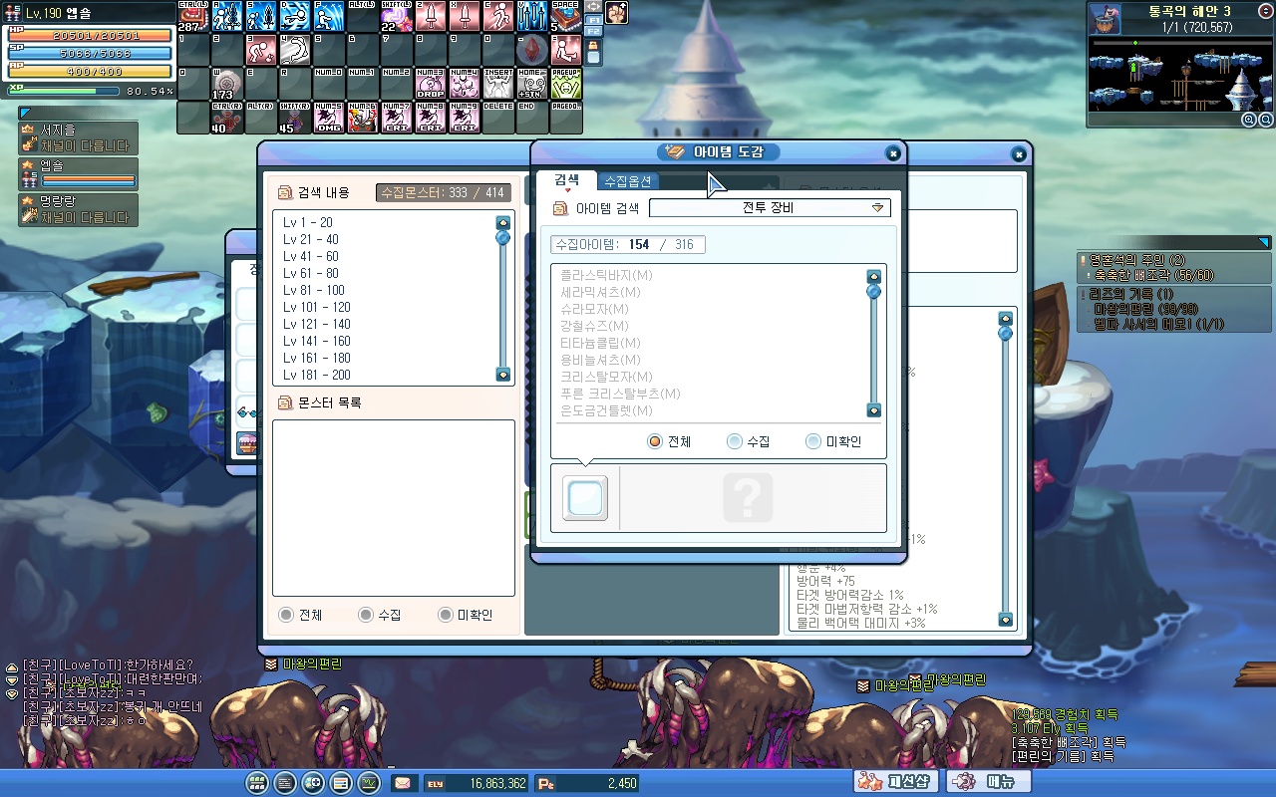1276x797 pixels.
Task: Activate the skill in hotkey slot 4
Action: point(295,51)
